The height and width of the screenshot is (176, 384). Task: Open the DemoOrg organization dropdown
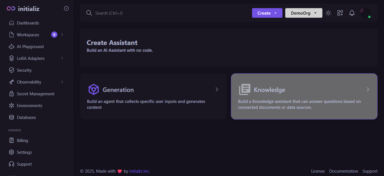coord(304,13)
